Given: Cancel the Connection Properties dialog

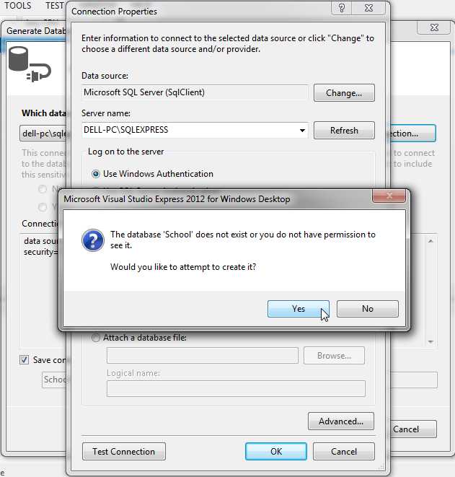Looking at the screenshot, I should pyautogui.click(x=344, y=452).
